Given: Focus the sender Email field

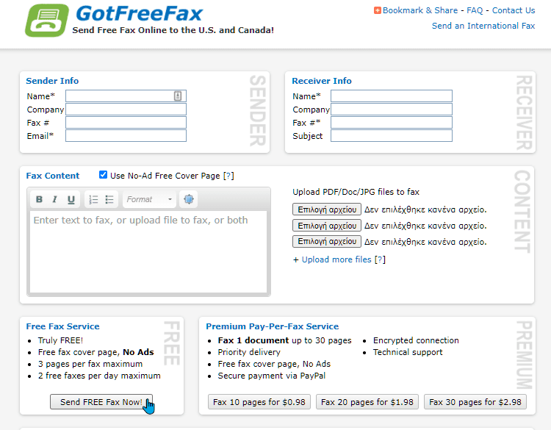Looking at the screenshot, I should [x=126, y=136].
